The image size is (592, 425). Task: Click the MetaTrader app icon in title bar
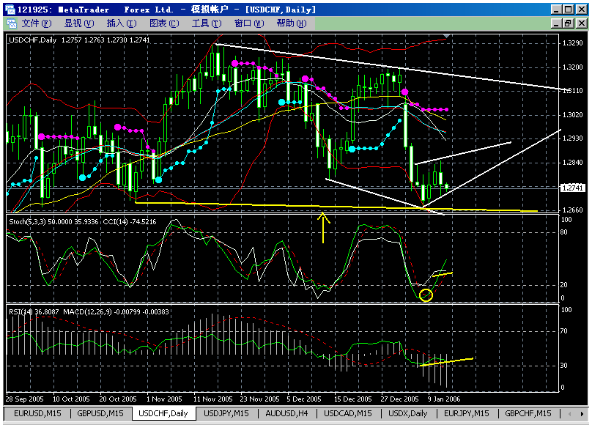click(10, 9)
